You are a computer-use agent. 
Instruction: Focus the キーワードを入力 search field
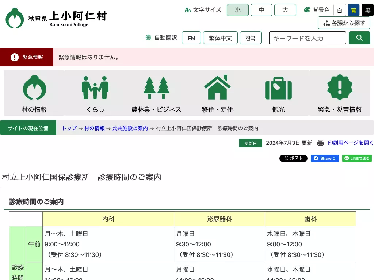(x=308, y=38)
